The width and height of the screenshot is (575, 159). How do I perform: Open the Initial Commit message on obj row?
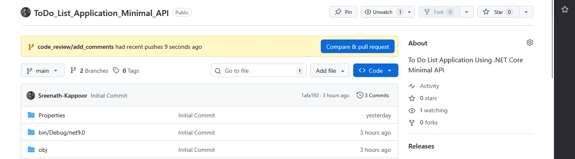click(x=196, y=150)
